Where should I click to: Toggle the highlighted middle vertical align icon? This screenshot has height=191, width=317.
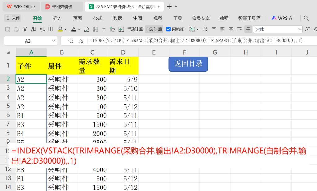(248, 29)
